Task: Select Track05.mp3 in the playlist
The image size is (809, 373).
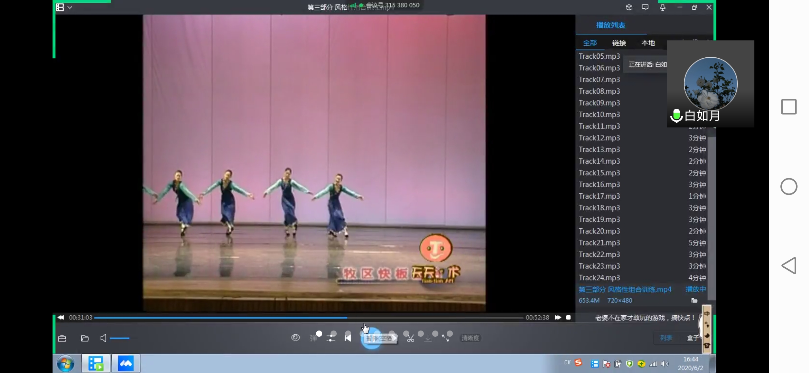Action: (x=599, y=56)
